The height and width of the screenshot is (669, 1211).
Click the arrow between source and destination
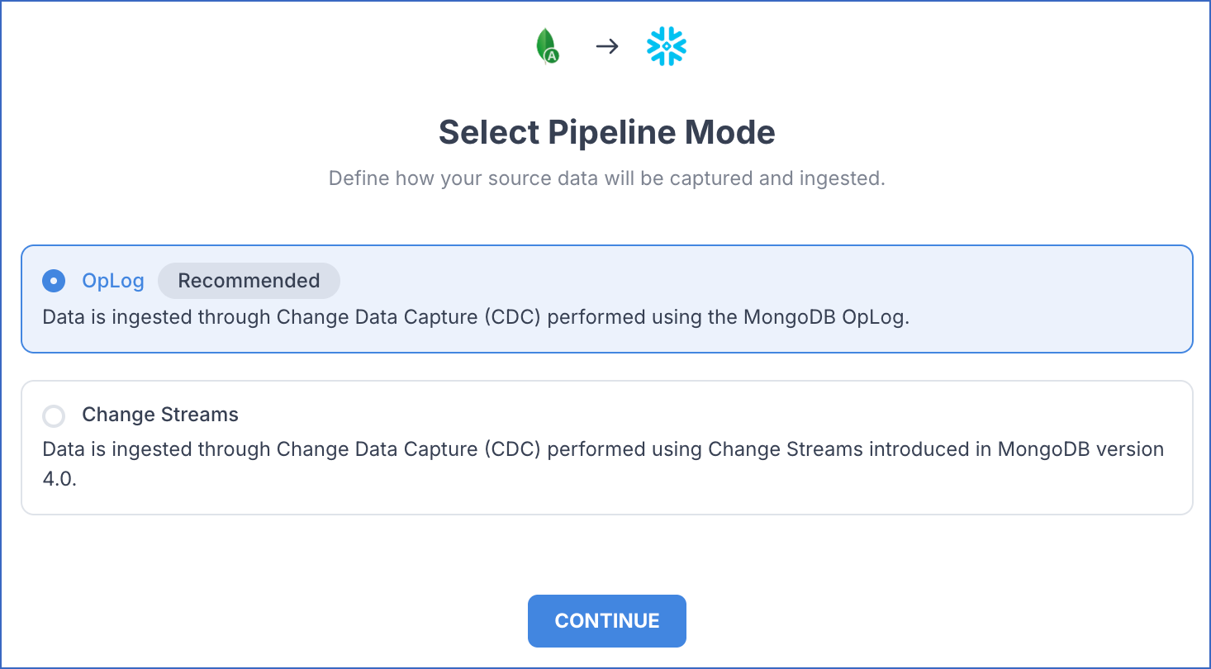(x=607, y=47)
